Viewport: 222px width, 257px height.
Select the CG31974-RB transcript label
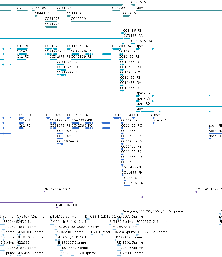[67, 72]
